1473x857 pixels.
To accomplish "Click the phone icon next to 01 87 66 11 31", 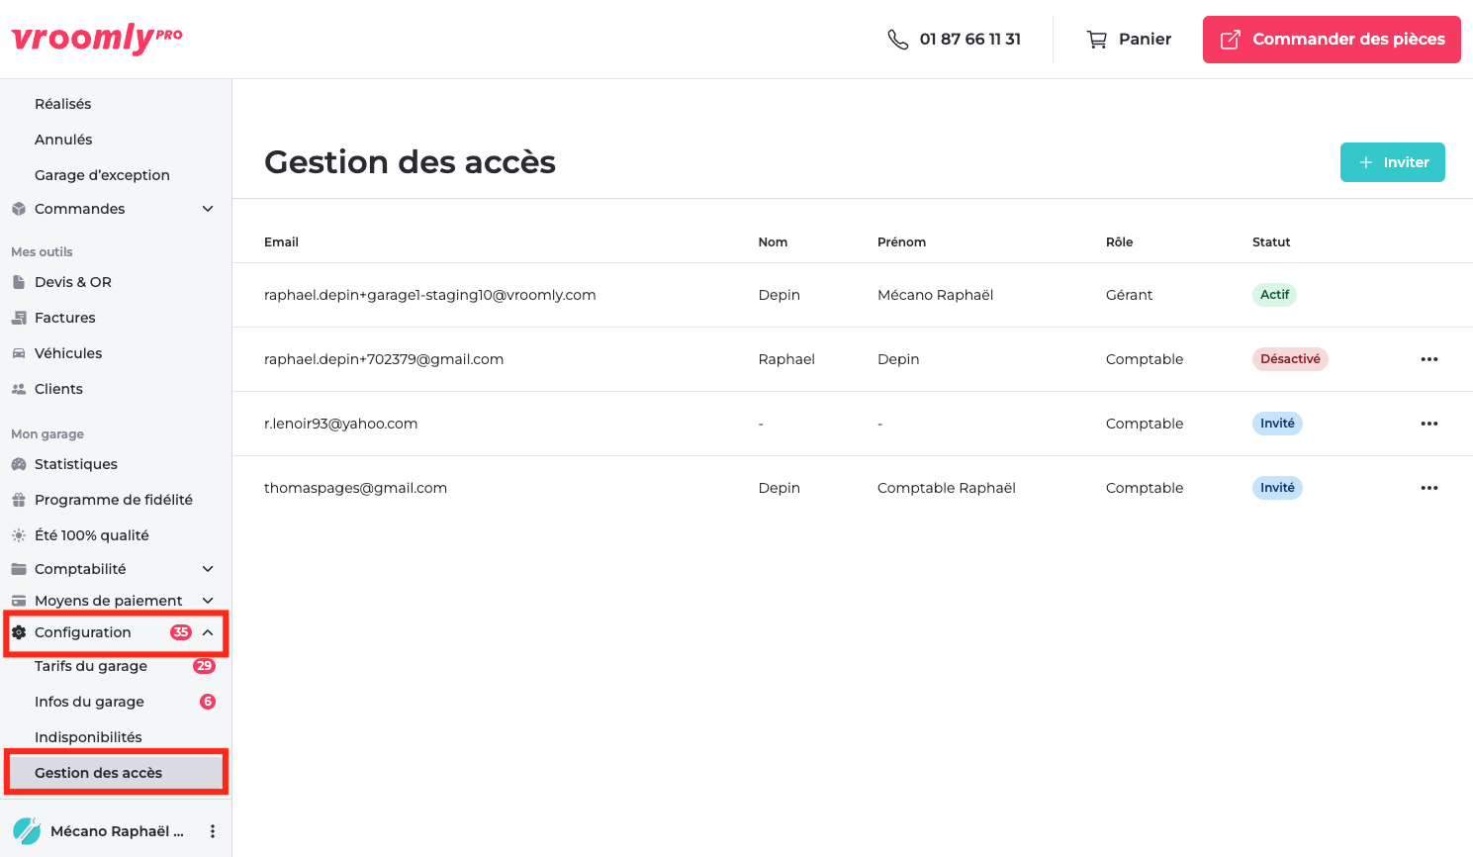I will pyautogui.click(x=897, y=39).
